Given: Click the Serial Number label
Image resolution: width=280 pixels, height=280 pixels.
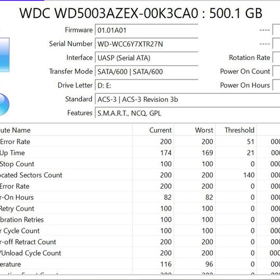Looking at the screenshot, I should click(71, 44).
